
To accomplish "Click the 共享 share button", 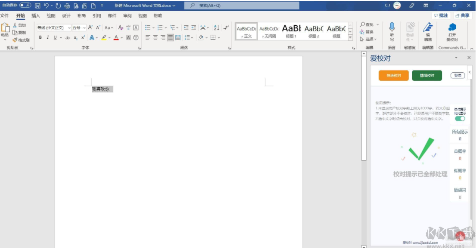I will [x=462, y=15].
